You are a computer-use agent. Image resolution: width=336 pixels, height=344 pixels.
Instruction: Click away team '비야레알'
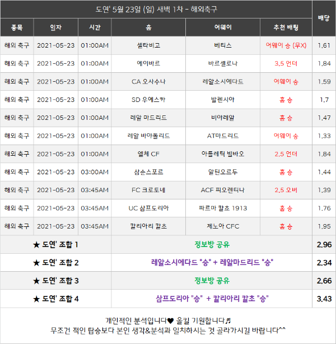[223, 118]
